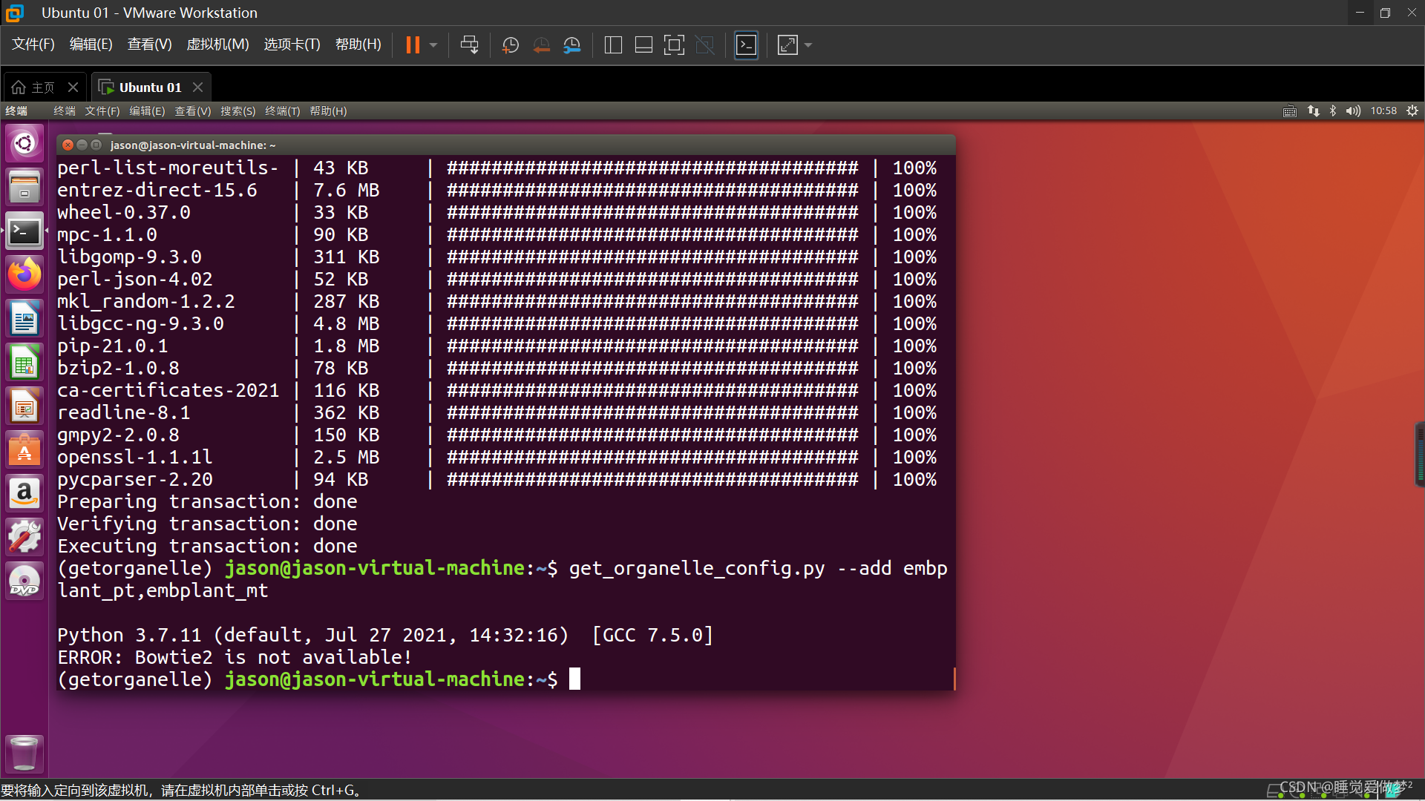The height and width of the screenshot is (801, 1425).
Task: Open the snapshot manager icon
Action: pos(571,45)
